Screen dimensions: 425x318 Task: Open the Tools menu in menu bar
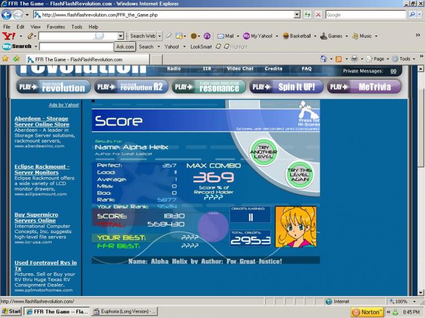click(76, 27)
